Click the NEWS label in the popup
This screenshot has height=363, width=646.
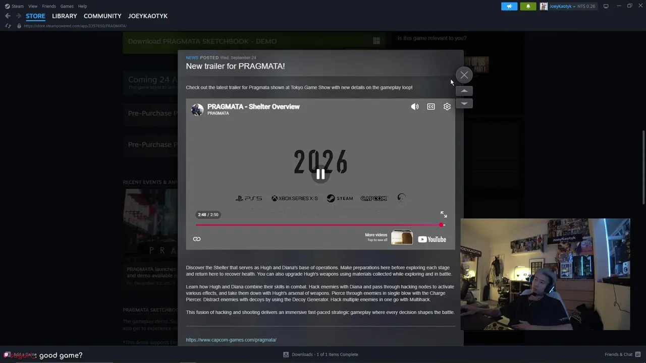point(192,57)
